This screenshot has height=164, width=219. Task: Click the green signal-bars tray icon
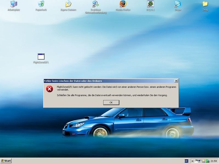tap(208, 161)
